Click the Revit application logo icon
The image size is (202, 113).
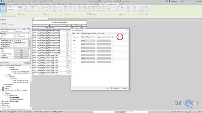pyautogui.click(x=1, y=1)
